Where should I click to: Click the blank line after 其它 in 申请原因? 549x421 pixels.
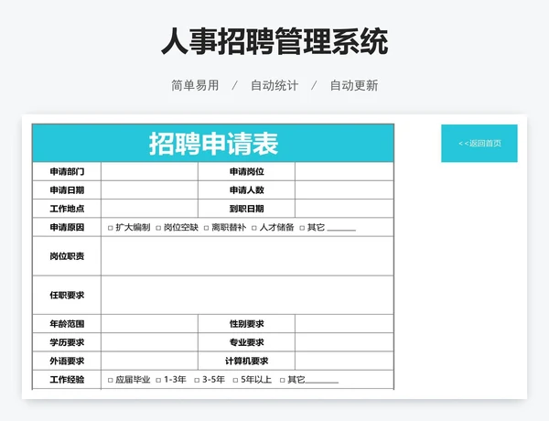341,230
